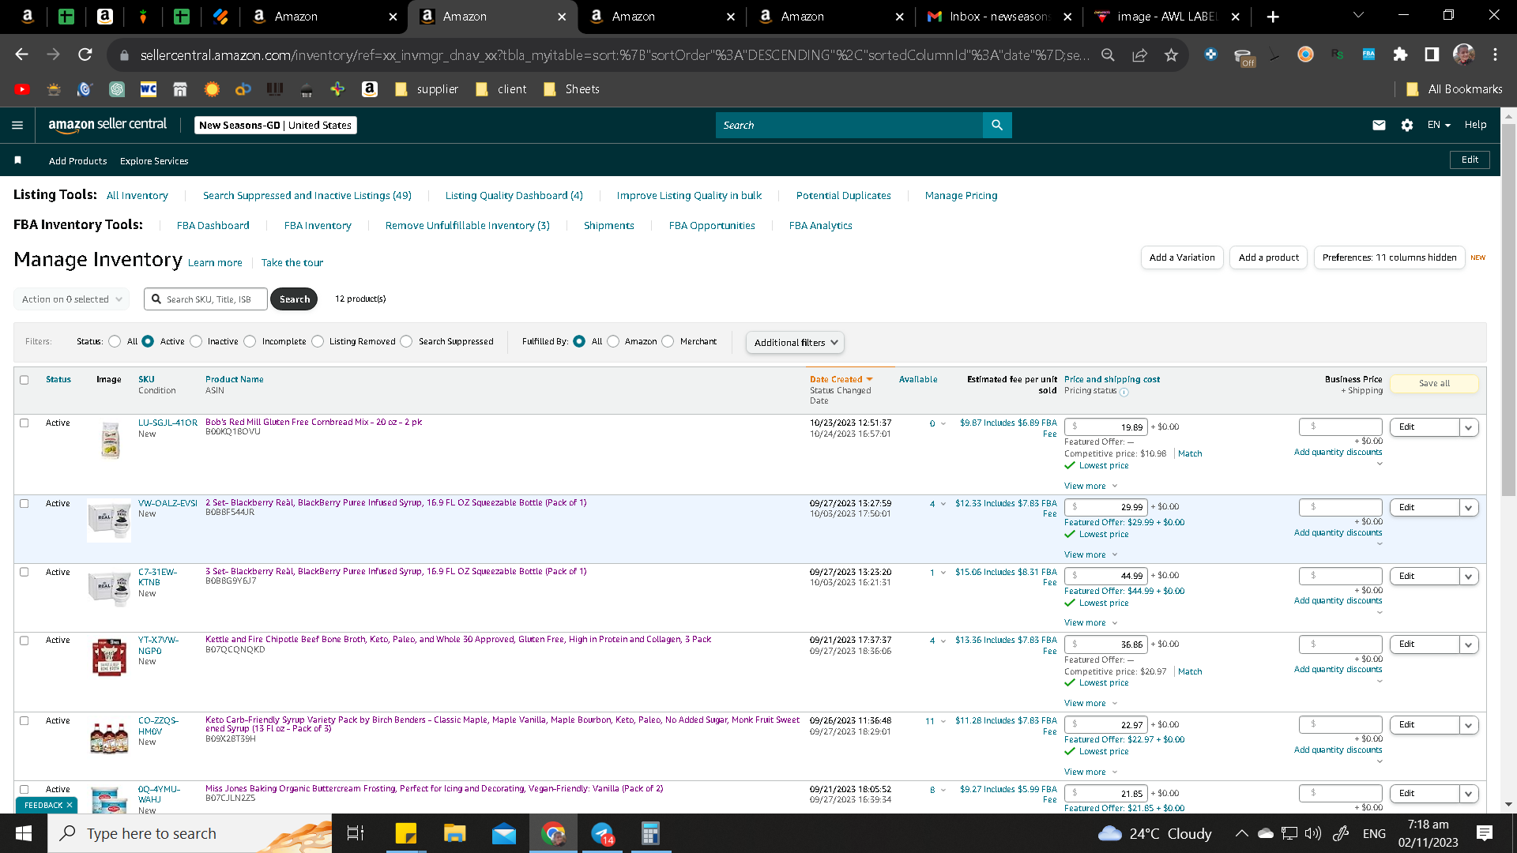Open the Chrome extensions puzzle icon
This screenshot has height=853, width=1517.
(1400, 54)
